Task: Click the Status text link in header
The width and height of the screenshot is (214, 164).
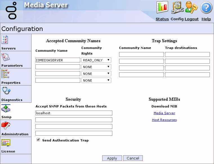Action: click(162, 19)
